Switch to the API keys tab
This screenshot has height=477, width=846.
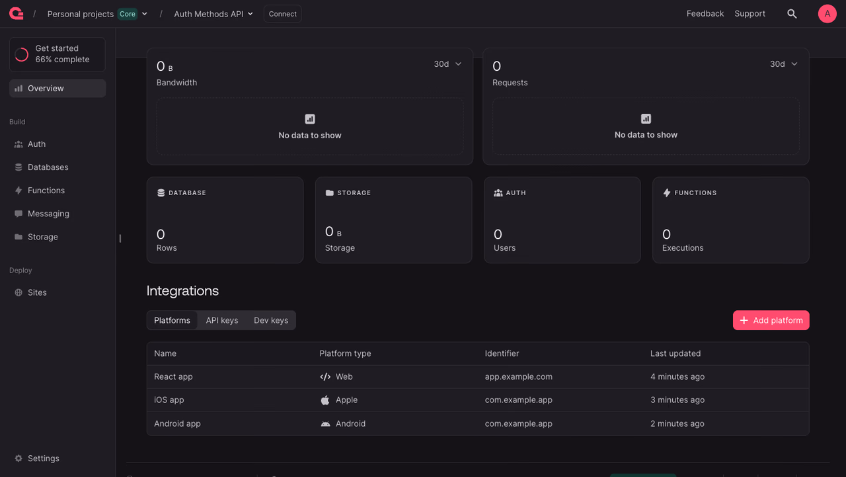[222, 320]
